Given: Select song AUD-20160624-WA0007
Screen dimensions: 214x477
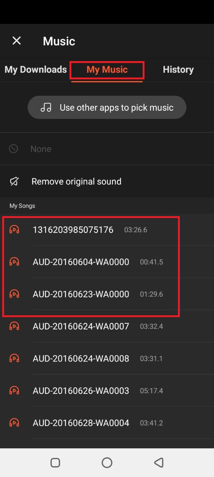Looking at the screenshot, I should coord(107,326).
